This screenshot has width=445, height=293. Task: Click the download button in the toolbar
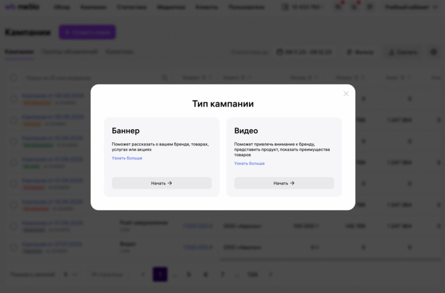[x=402, y=52]
